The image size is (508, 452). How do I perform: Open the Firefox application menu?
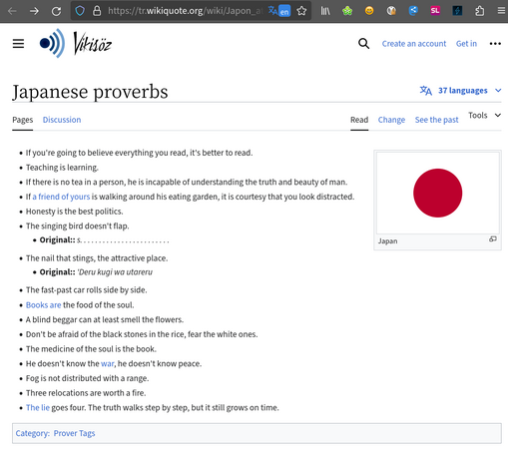click(501, 11)
